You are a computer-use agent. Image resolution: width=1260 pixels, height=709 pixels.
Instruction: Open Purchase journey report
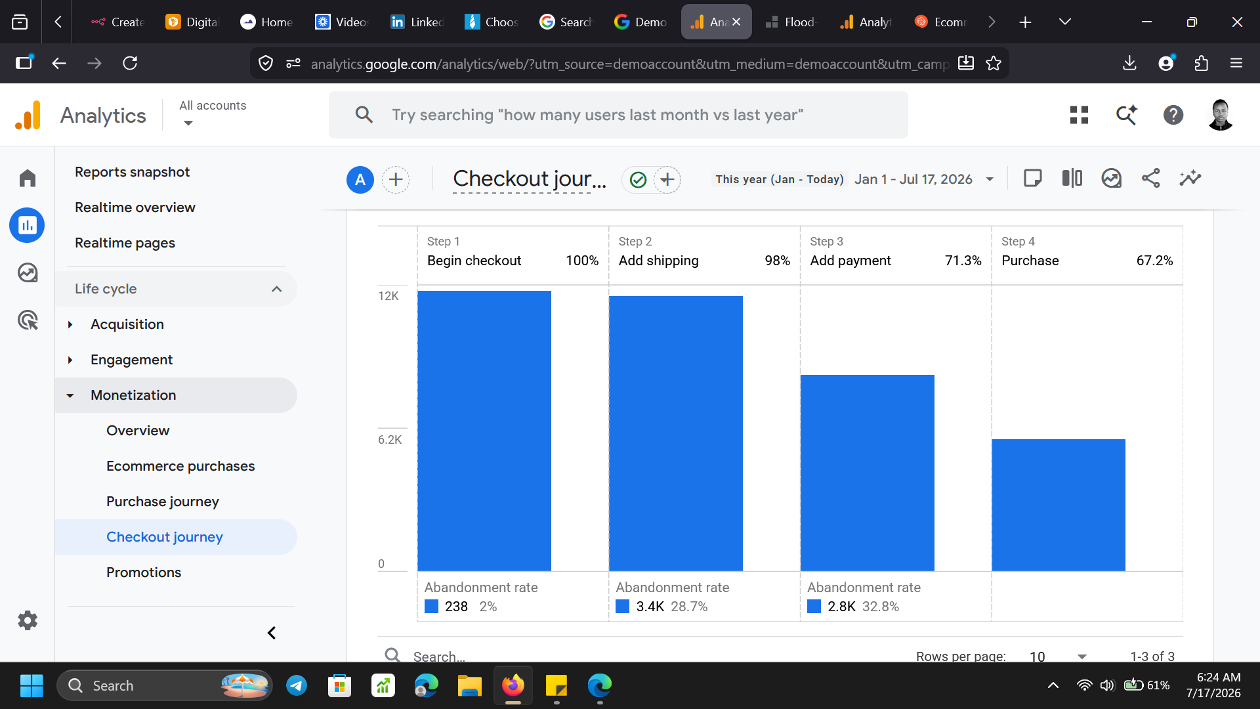click(163, 502)
